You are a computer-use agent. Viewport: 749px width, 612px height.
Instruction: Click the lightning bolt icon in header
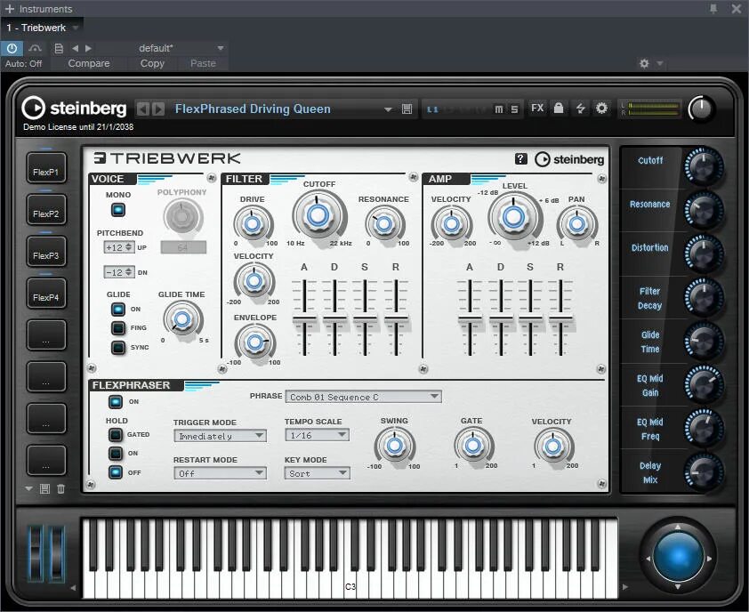point(580,109)
